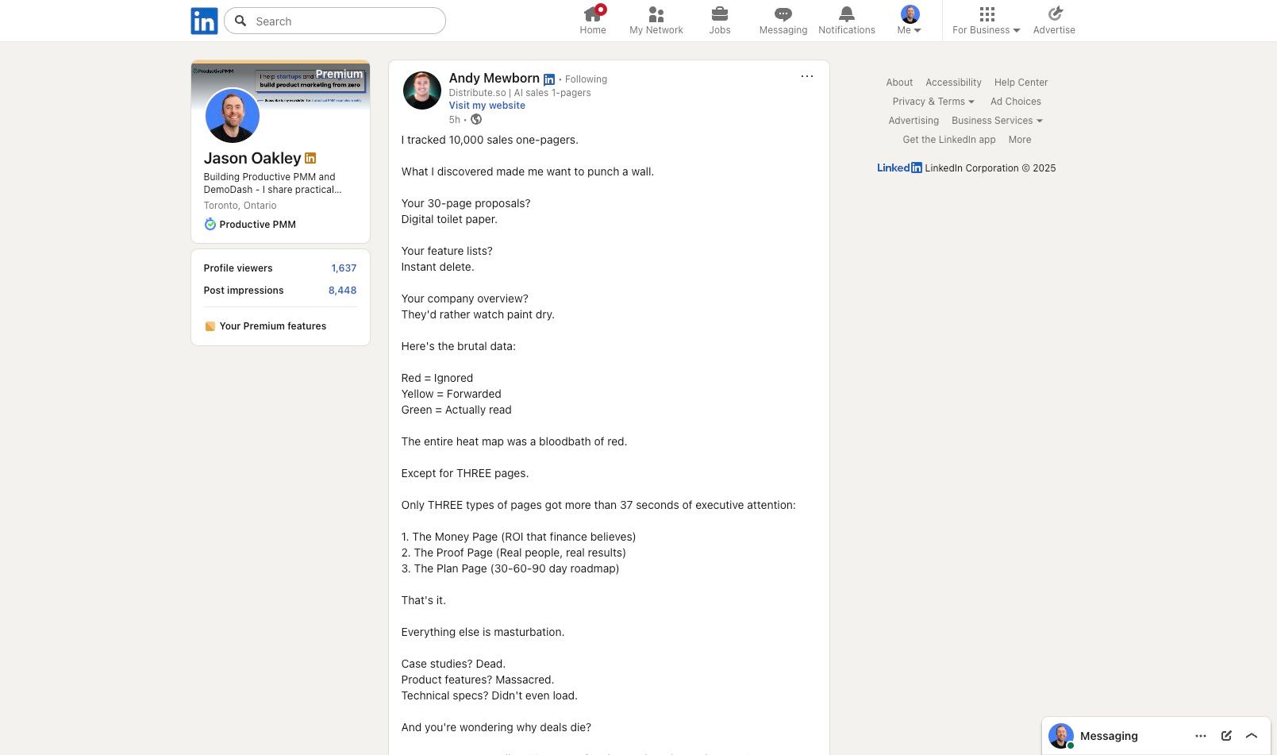
Task: Click the search magnifier icon
Action: pyautogui.click(x=240, y=21)
